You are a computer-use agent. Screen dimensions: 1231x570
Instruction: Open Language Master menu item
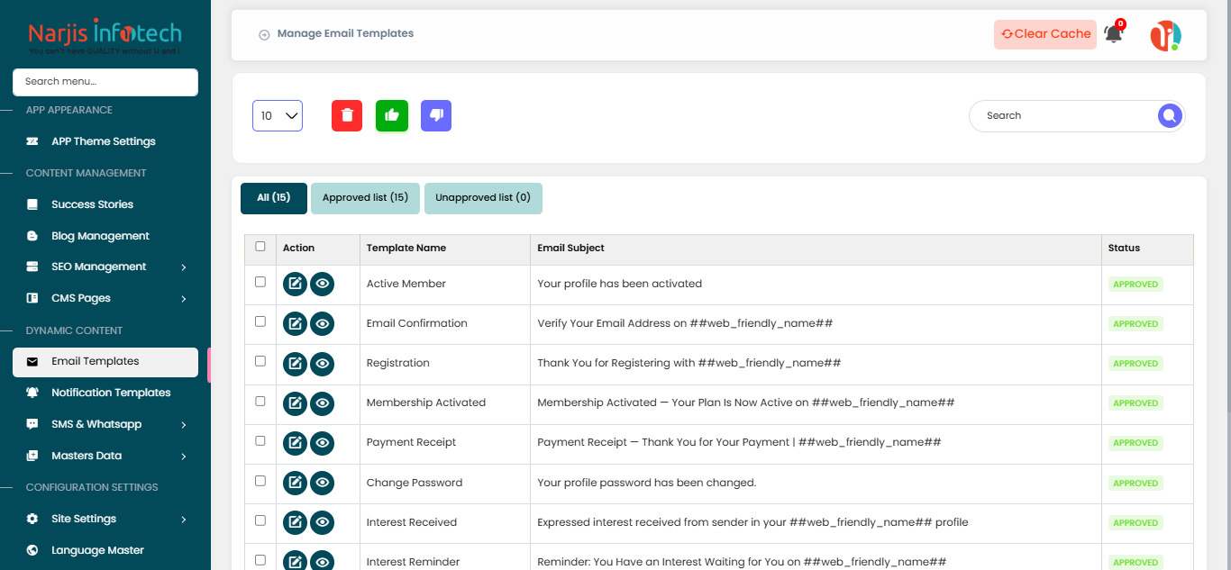click(105, 550)
